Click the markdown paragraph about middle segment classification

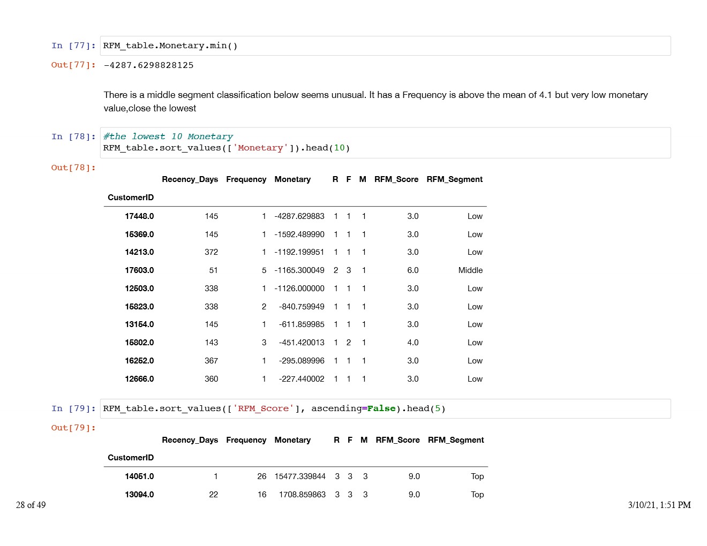click(x=375, y=101)
